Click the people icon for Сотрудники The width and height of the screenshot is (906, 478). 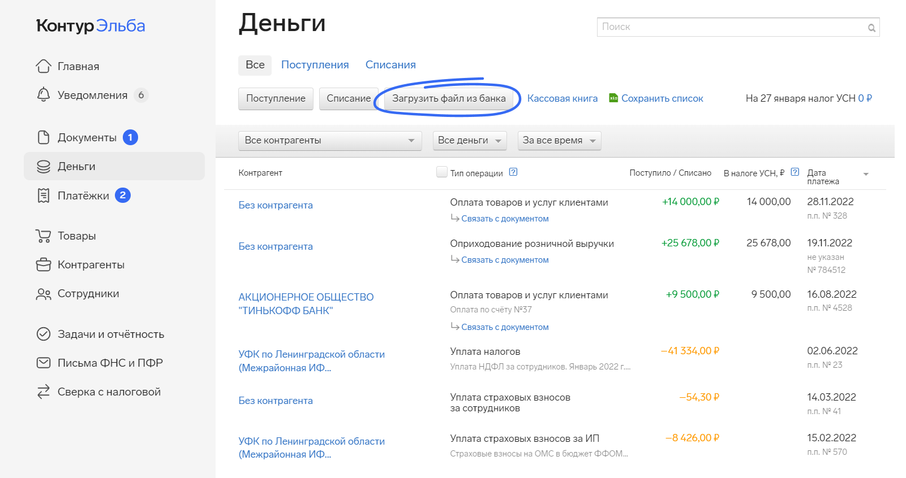pyautogui.click(x=44, y=294)
